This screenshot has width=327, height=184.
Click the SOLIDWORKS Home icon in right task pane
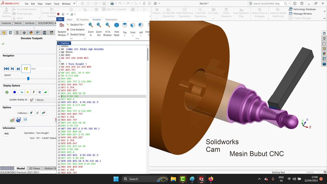point(324,33)
